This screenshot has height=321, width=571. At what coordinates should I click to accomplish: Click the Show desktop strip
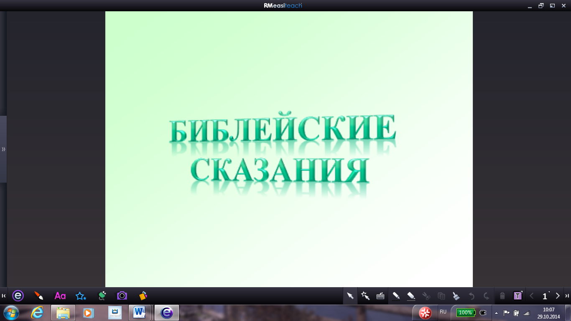568,313
